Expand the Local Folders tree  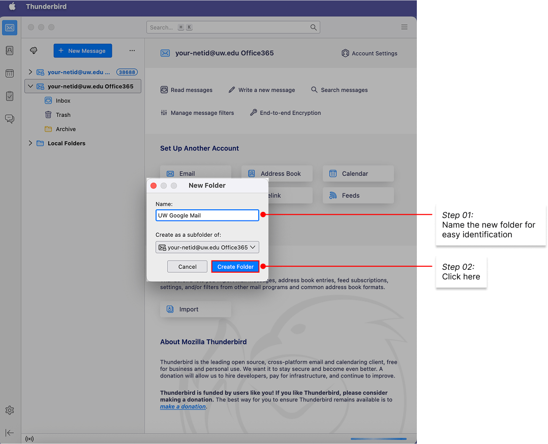(30, 143)
